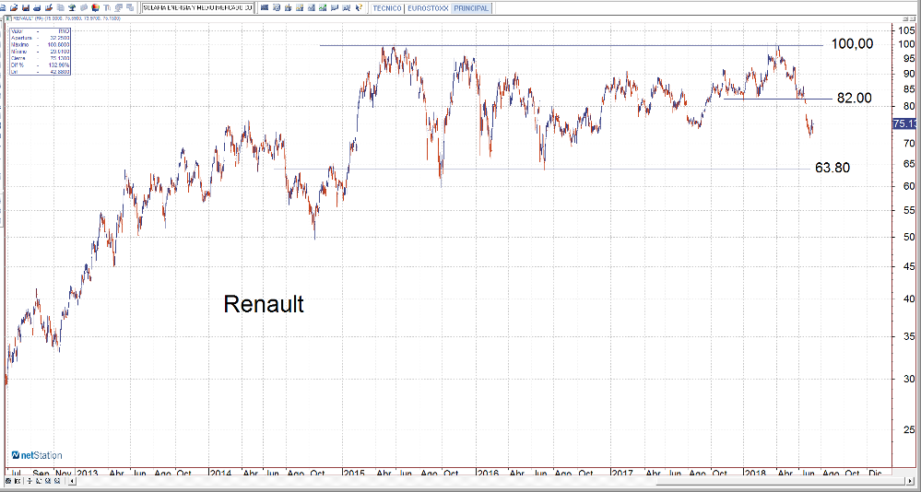Click the colorful pie chart toolbar icon
Viewport: 921px width, 492px height.
[95, 8]
